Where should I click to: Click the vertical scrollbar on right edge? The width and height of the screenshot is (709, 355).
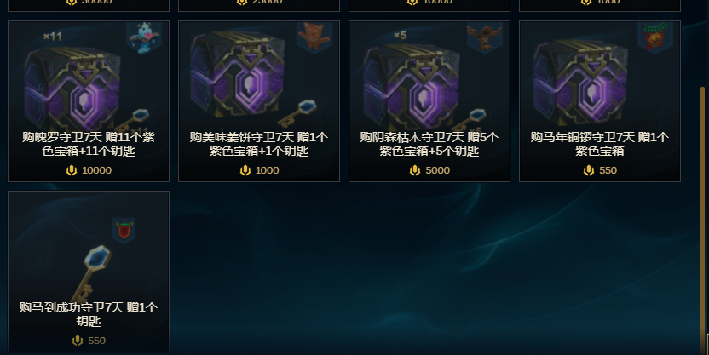tap(703, 217)
